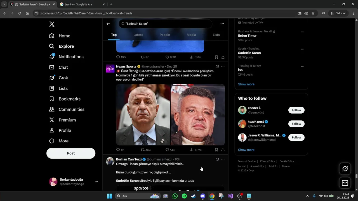
Task: Switch to the Media tab
Action: pos(191,35)
